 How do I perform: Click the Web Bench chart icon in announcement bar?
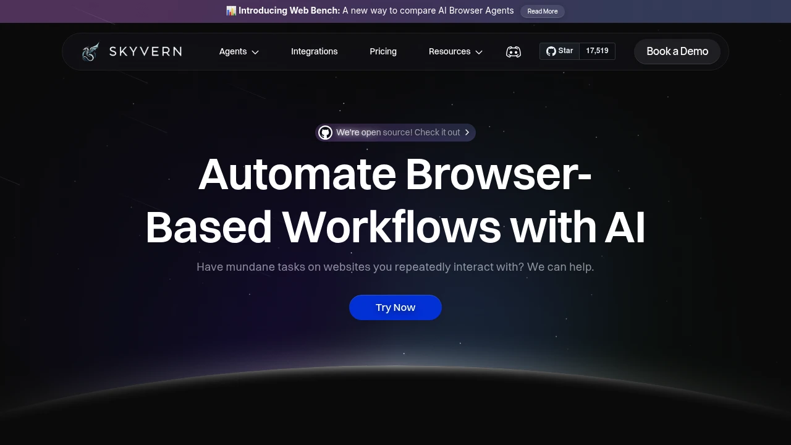(x=231, y=11)
